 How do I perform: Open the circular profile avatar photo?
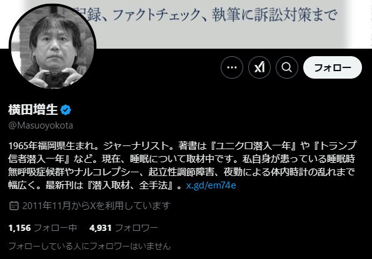(53, 46)
